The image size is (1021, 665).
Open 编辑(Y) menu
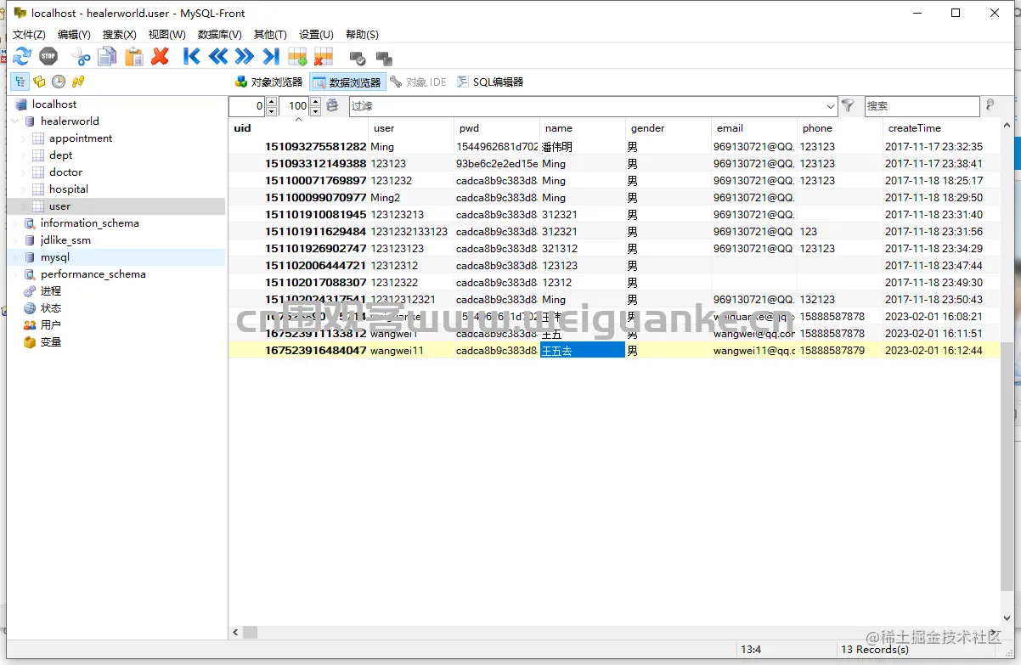[74, 34]
